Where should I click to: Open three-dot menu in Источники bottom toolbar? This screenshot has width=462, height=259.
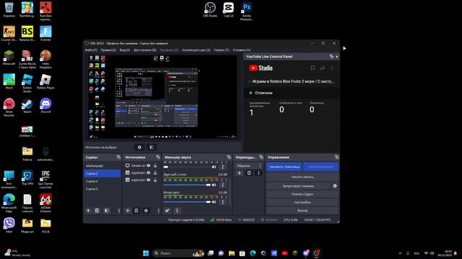(x=158, y=211)
